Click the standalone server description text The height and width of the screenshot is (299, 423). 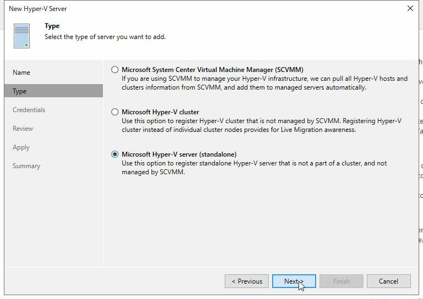253,168
